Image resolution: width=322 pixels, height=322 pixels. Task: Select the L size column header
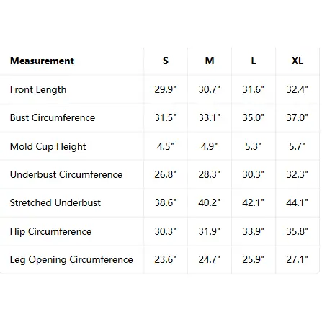tap(254, 61)
